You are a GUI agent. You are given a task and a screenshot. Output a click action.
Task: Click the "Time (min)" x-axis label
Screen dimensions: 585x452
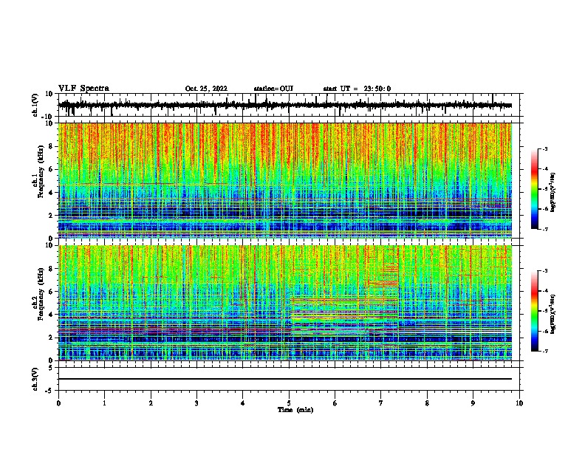(x=295, y=410)
